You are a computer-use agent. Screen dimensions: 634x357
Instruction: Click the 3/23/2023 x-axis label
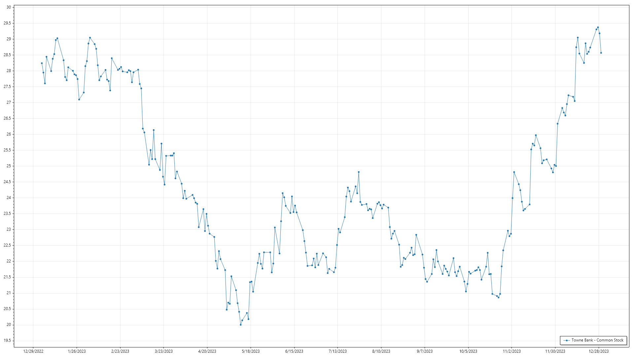click(164, 351)
